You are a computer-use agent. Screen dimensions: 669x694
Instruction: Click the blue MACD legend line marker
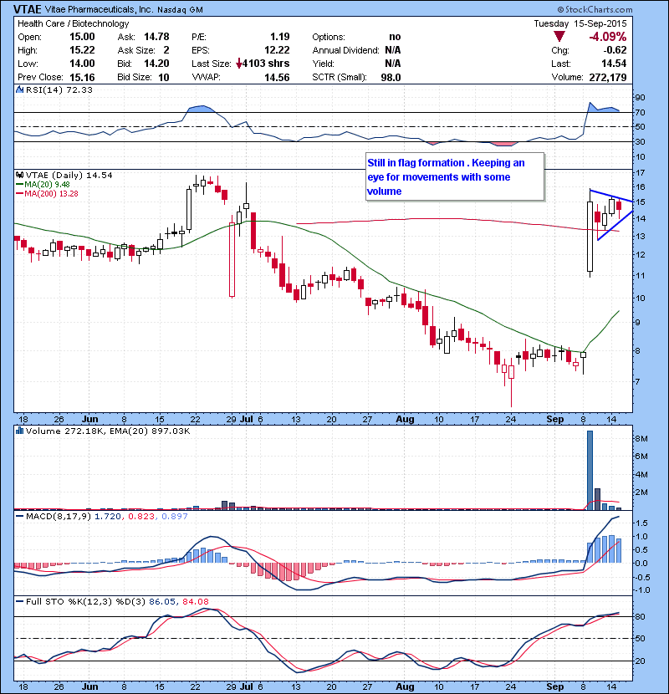click(19, 516)
